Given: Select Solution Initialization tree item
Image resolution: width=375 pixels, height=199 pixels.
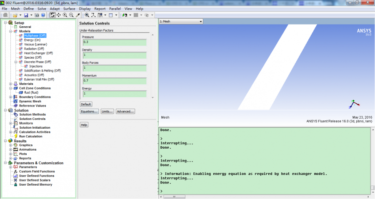Looking at the screenshot, I should pyautogui.click(x=35, y=128).
